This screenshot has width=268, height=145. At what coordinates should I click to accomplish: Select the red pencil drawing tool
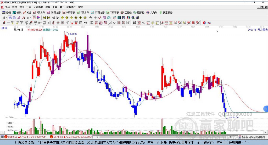coord(4,23)
